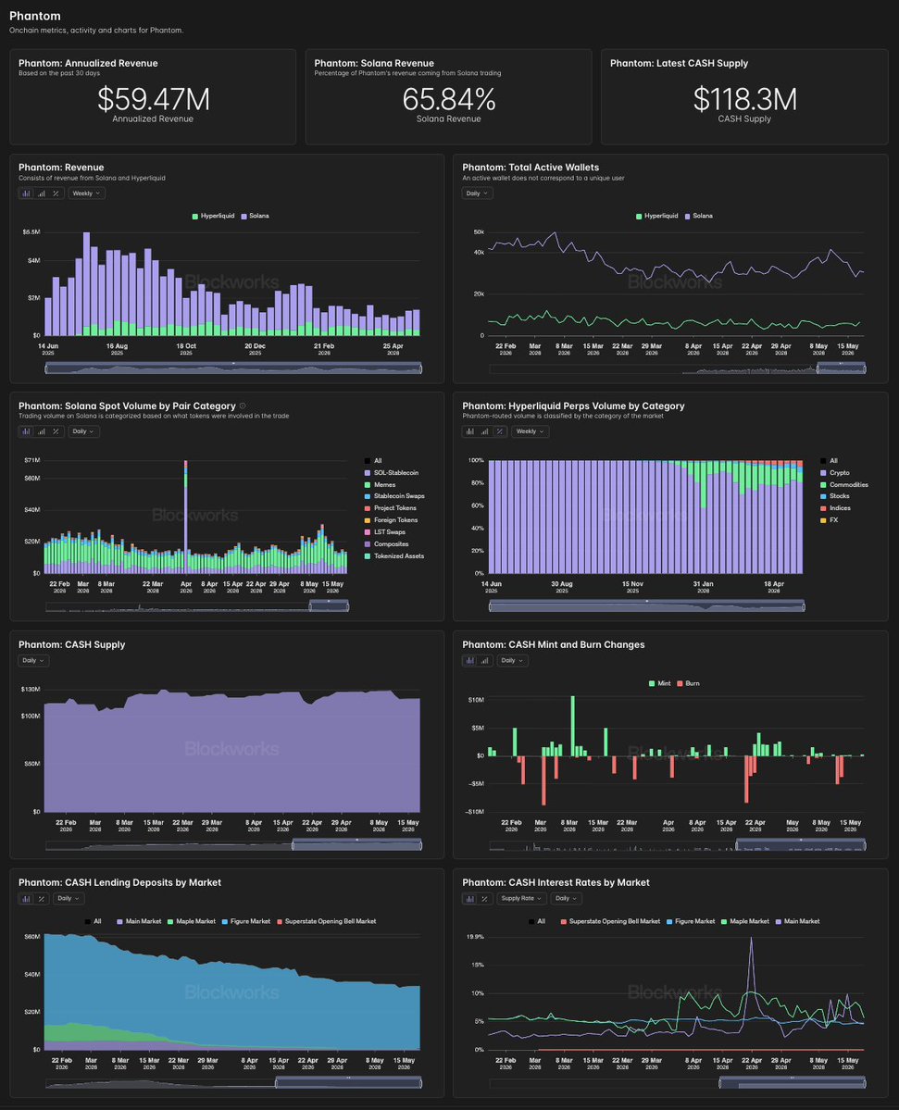Click the $59.47M Annualized Revenue value
Viewport: 899px width, 1110px height.
pyautogui.click(x=154, y=99)
